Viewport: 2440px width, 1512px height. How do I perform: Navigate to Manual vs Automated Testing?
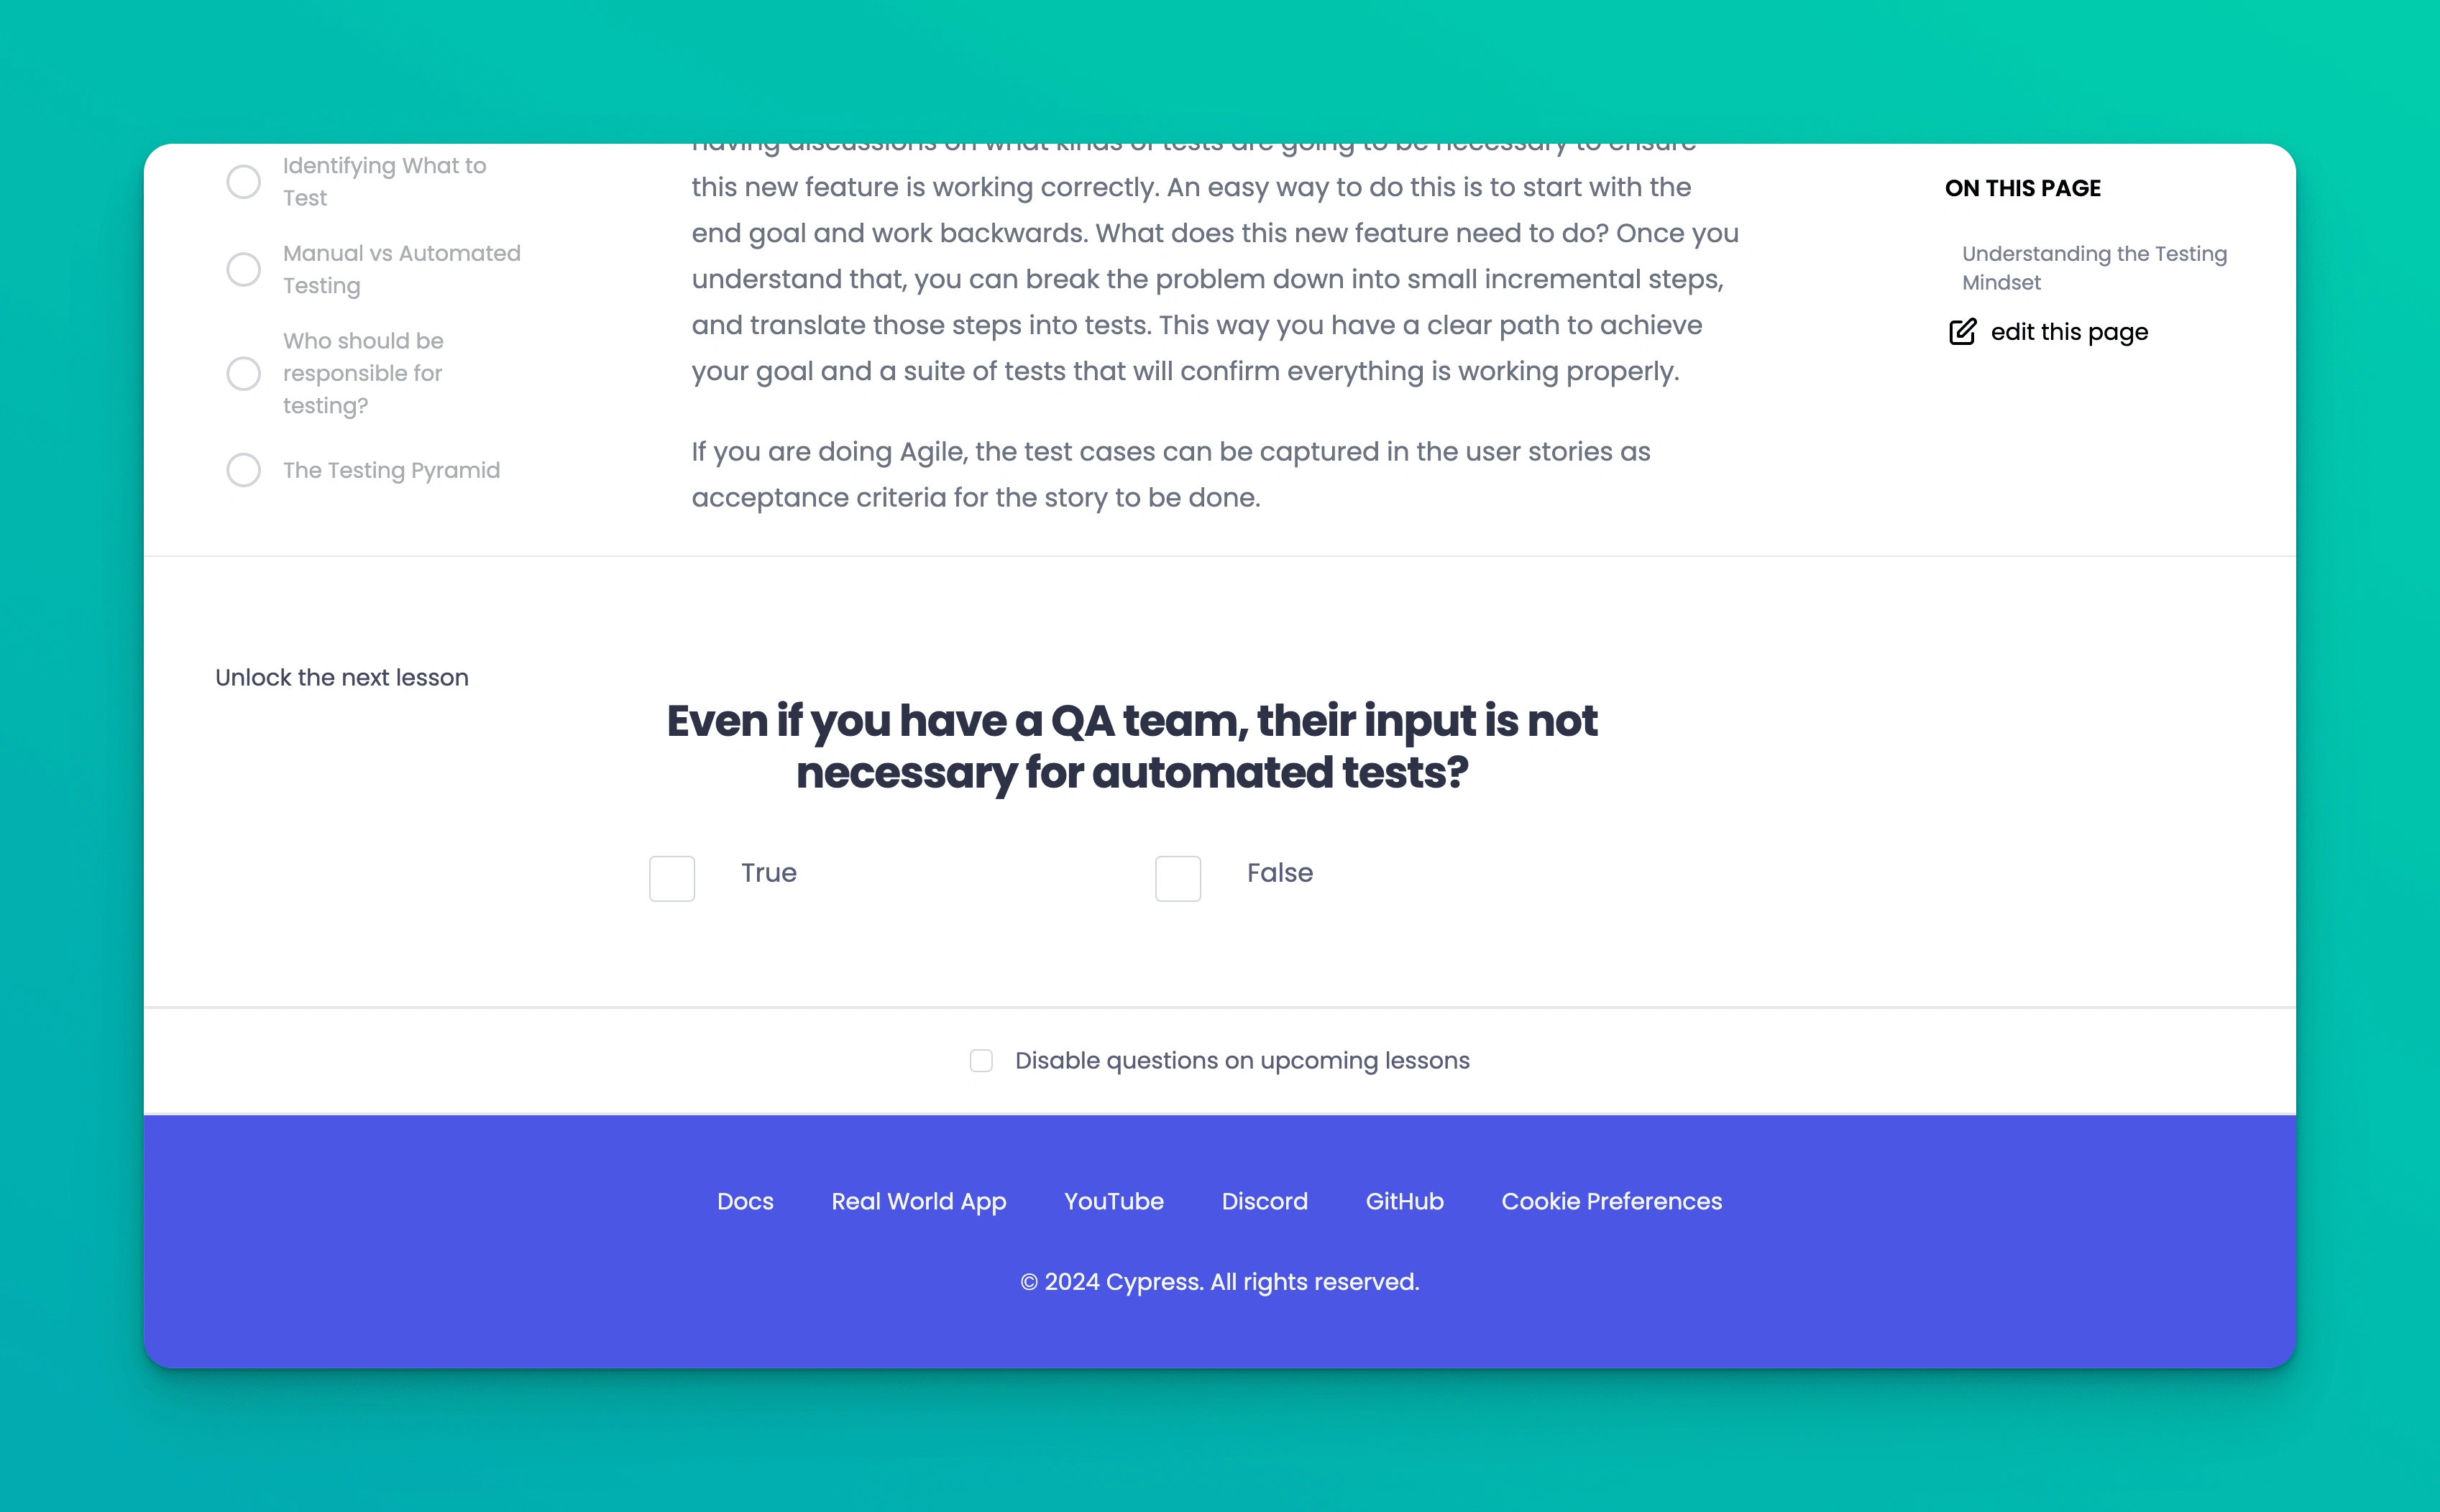coord(401,268)
